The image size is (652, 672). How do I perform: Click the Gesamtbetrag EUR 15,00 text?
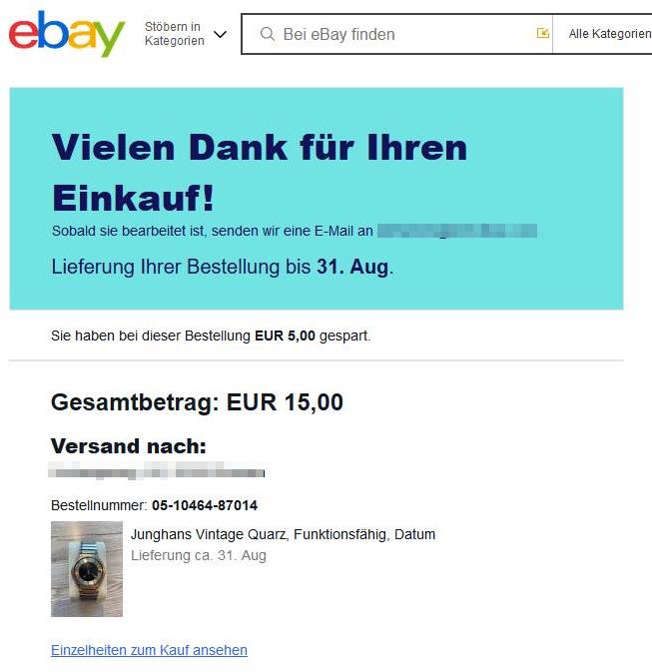coord(197,402)
